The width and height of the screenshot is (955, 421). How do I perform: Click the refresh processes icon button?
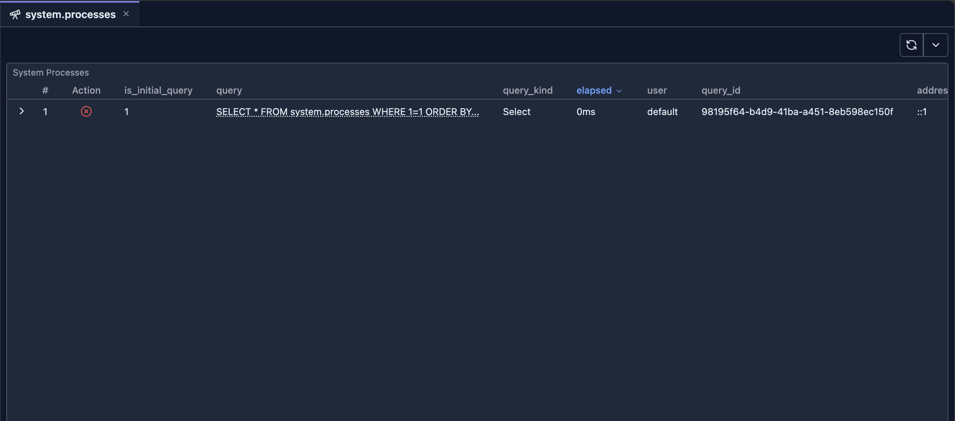pos(911,45)
